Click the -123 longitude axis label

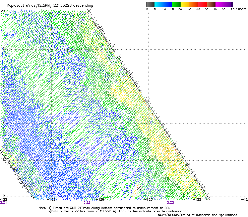[197, 200]
